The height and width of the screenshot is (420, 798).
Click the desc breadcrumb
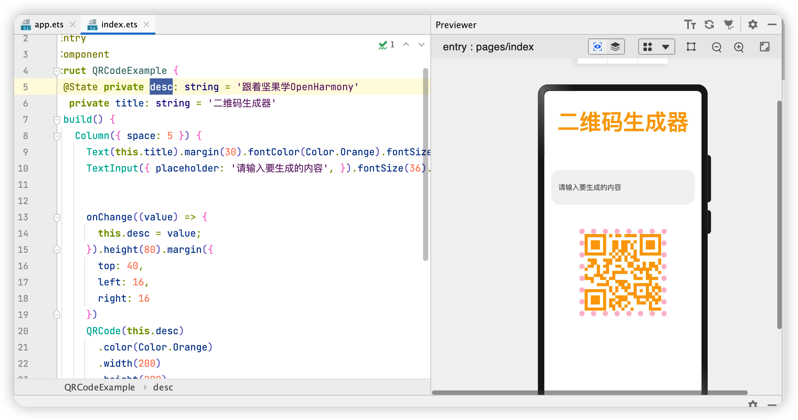pyautogui.click(x=163, y=387)
